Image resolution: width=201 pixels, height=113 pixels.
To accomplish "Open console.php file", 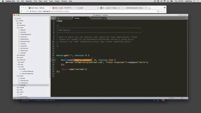I will click(24, 83).
